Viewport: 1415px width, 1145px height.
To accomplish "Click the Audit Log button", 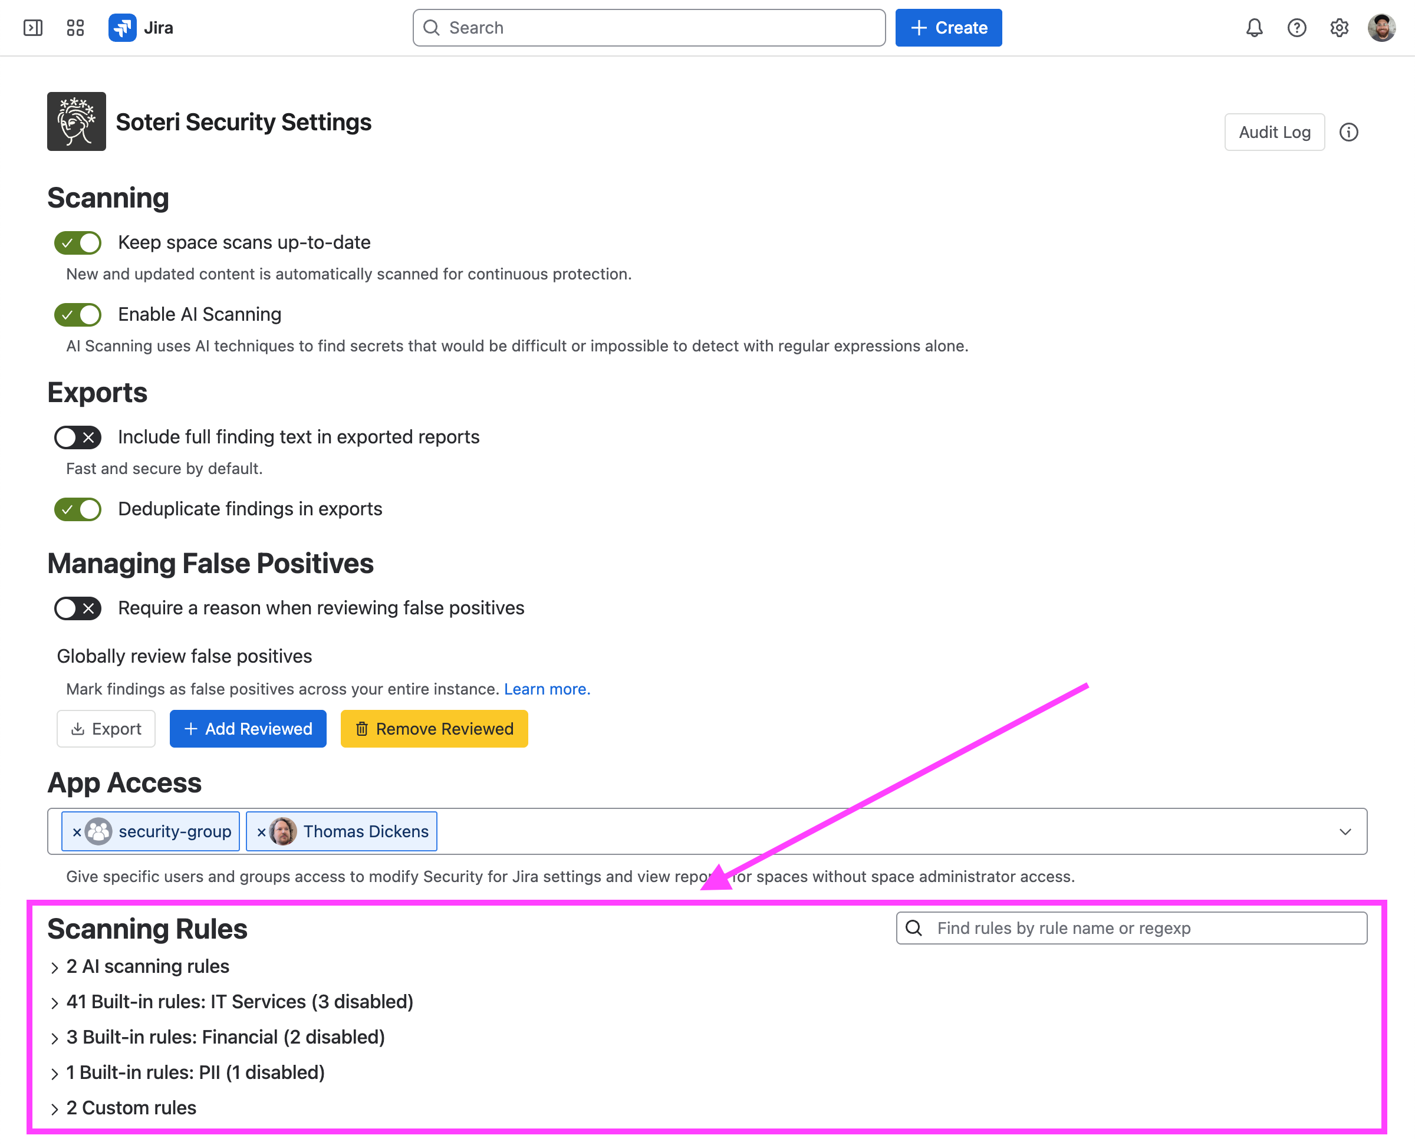I will (x=1274, y=132).
